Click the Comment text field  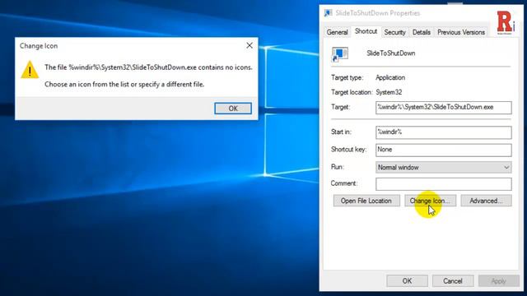tap(444, 184)
